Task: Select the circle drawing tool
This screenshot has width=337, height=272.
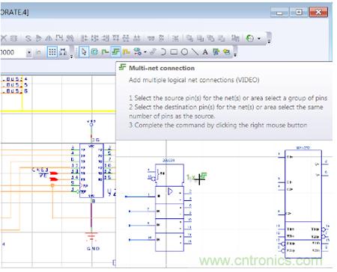Action: [x=184, y=52]
